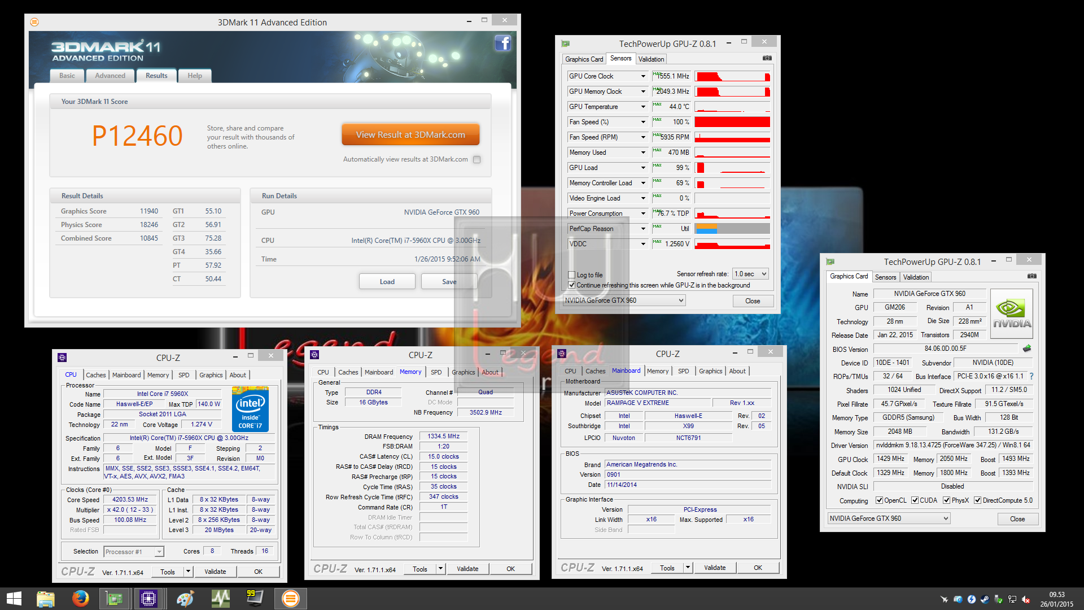Toggle continue refreshing while in background
Image resolution: width=1084 pixels, height=610 pixels.
pos(572,285)
